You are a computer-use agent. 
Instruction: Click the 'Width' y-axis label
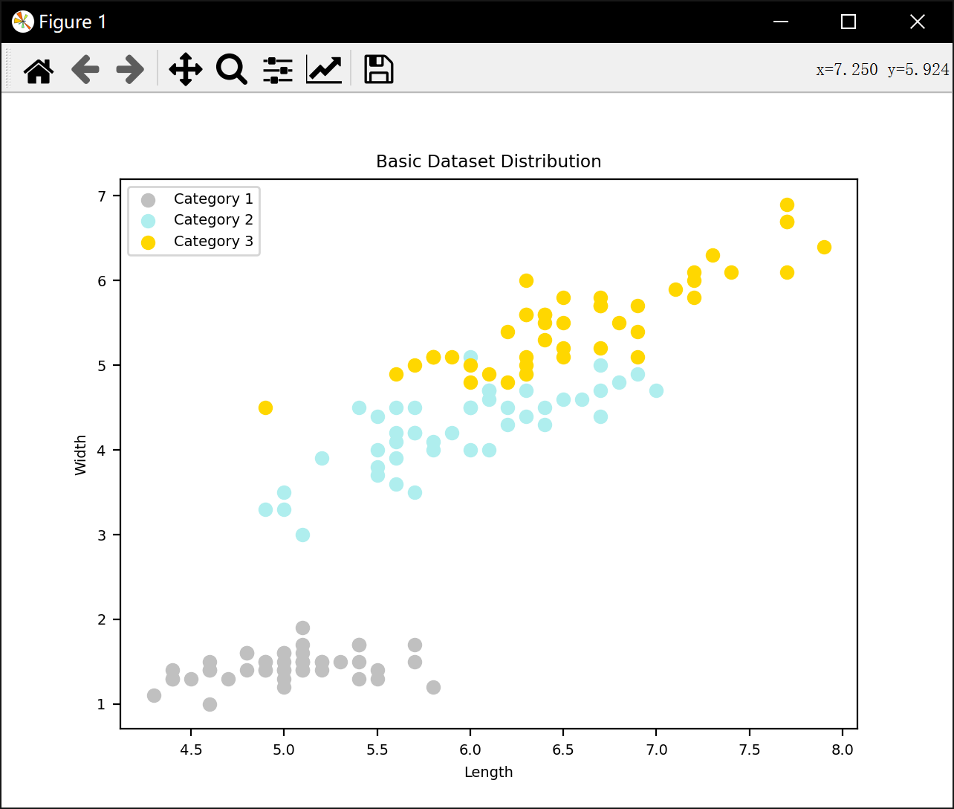tap(81, 455)
